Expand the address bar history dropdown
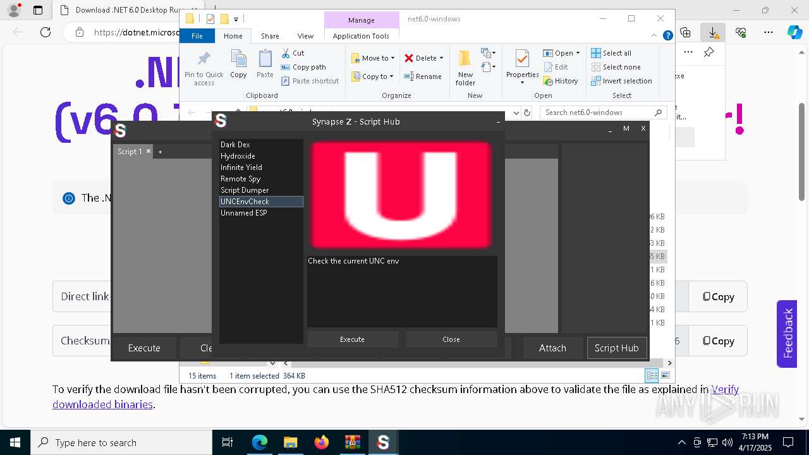The height and width of the screenshot is (455, 809). 516,112
